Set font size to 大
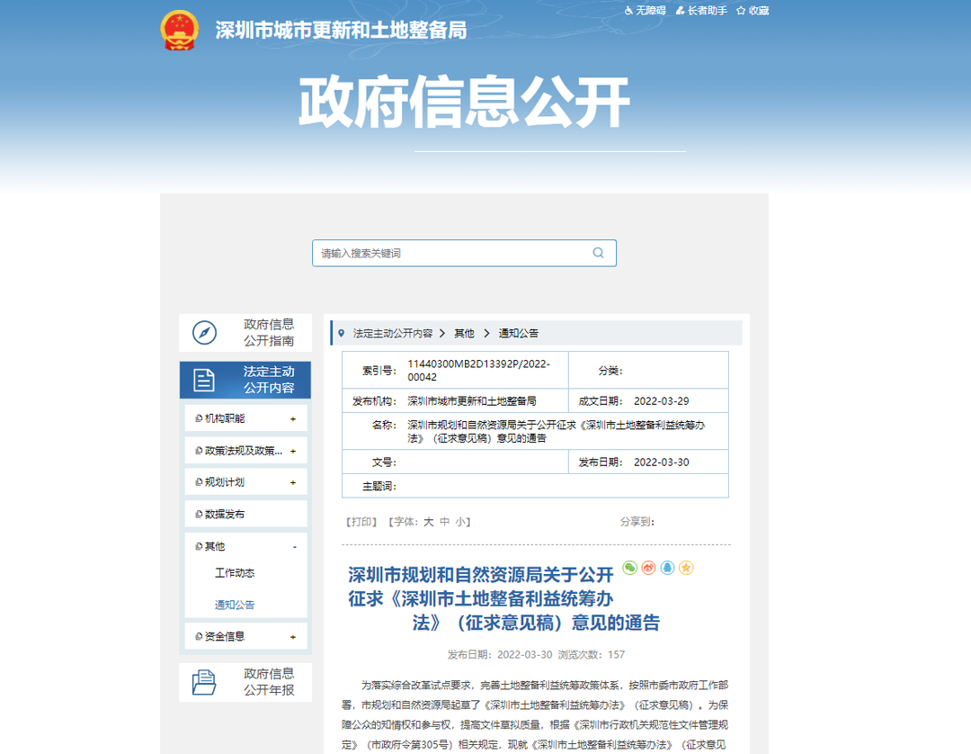 429,522
